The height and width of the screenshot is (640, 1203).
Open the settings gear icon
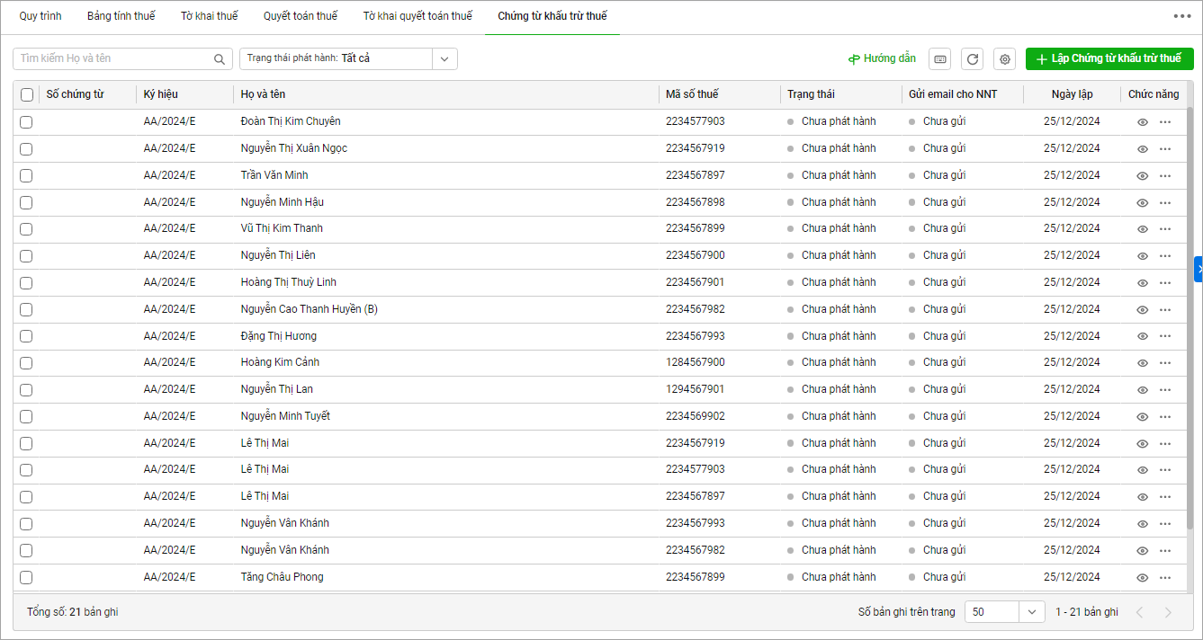click(1005, 59)
